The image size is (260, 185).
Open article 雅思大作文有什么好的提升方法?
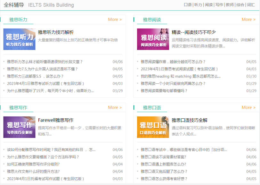point(33,172)
